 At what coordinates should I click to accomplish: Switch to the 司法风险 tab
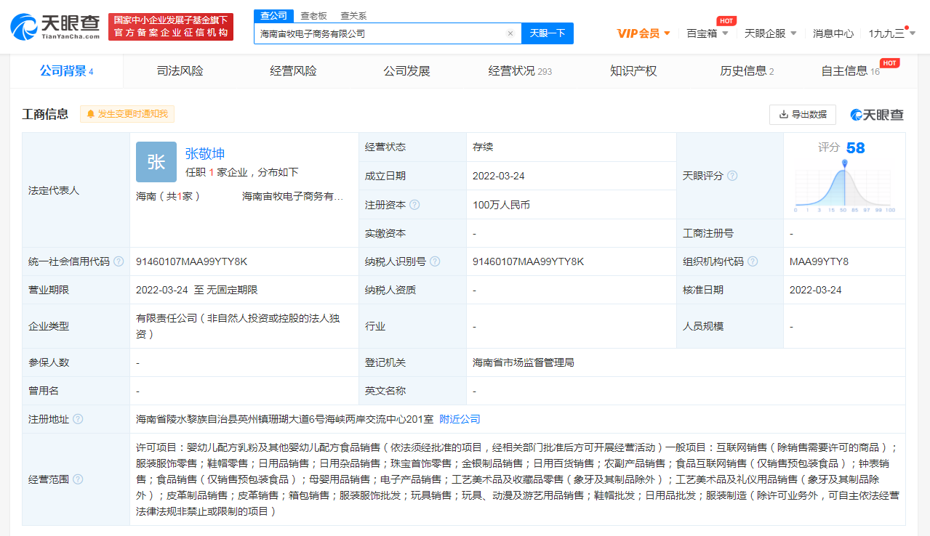(x=180, y=70)
